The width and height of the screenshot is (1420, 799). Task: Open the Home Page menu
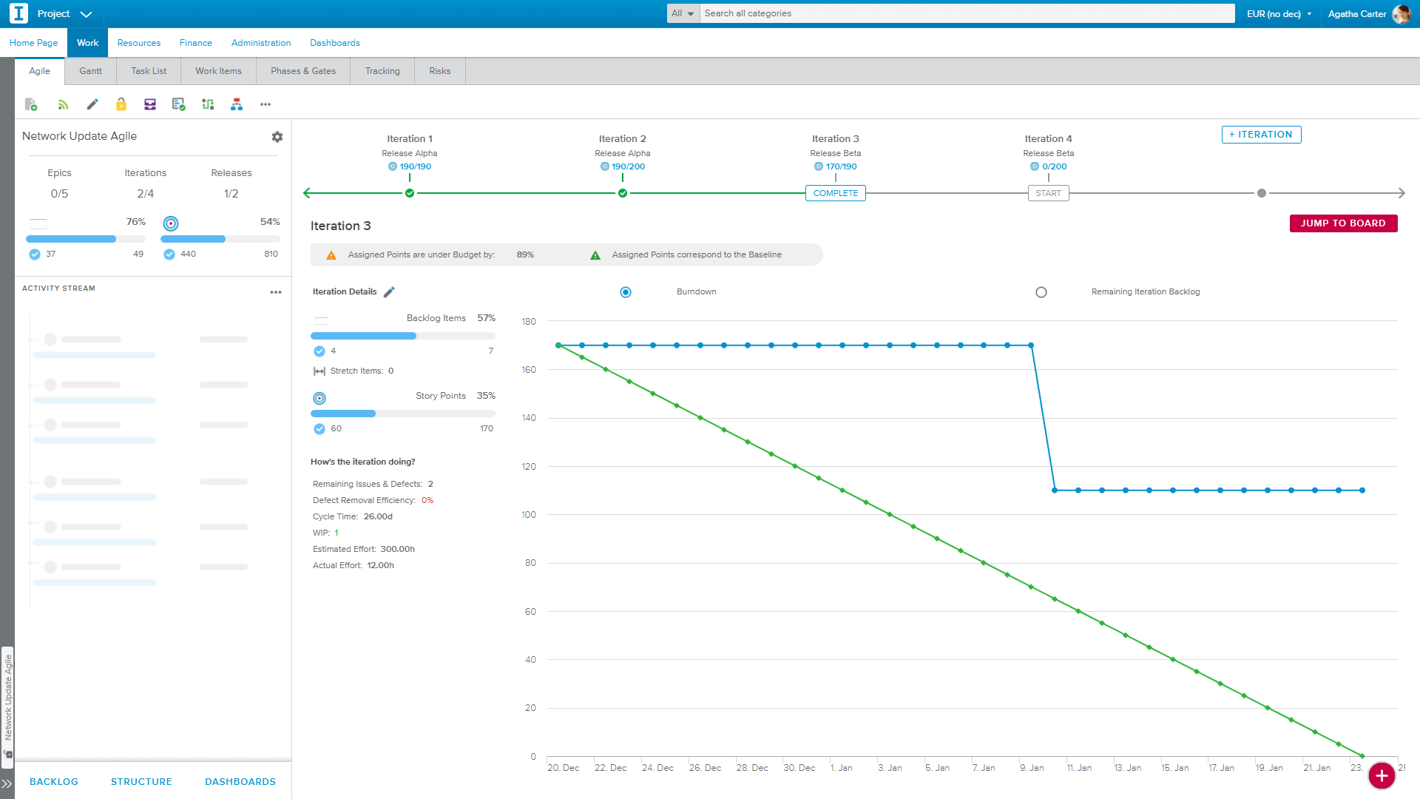(x=33, y=43)
